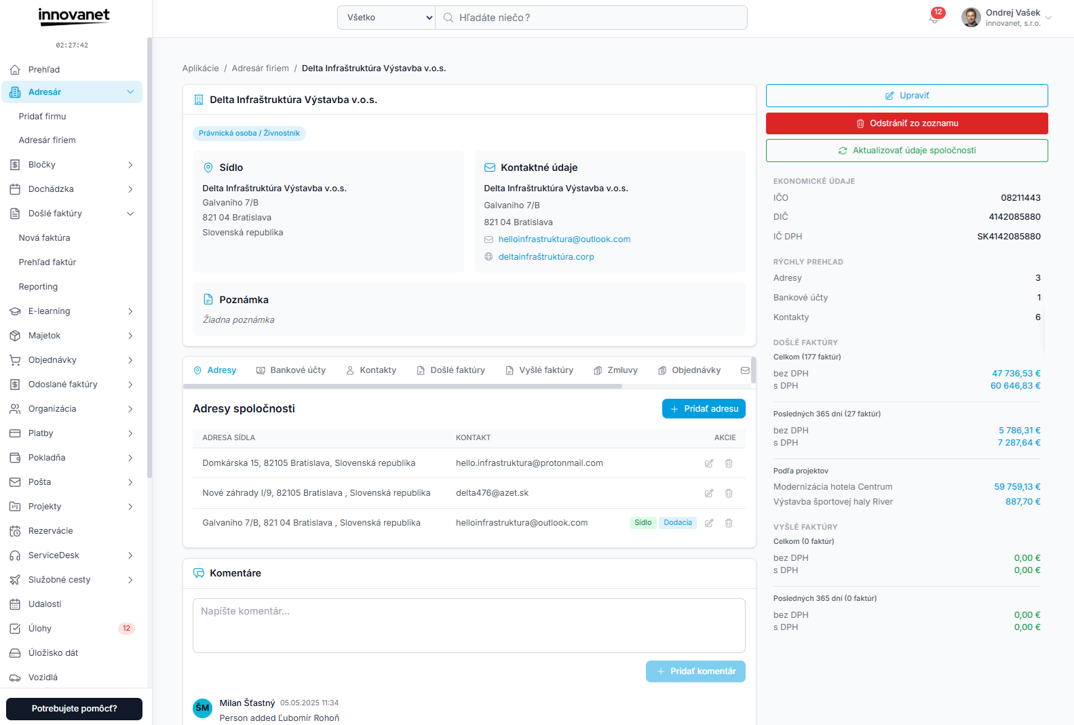Image resolution: width=1074 pixels, height=725 pixels.
Task: Edit the Nové záhrady I/9 address
Action: (x=709, y=493)
